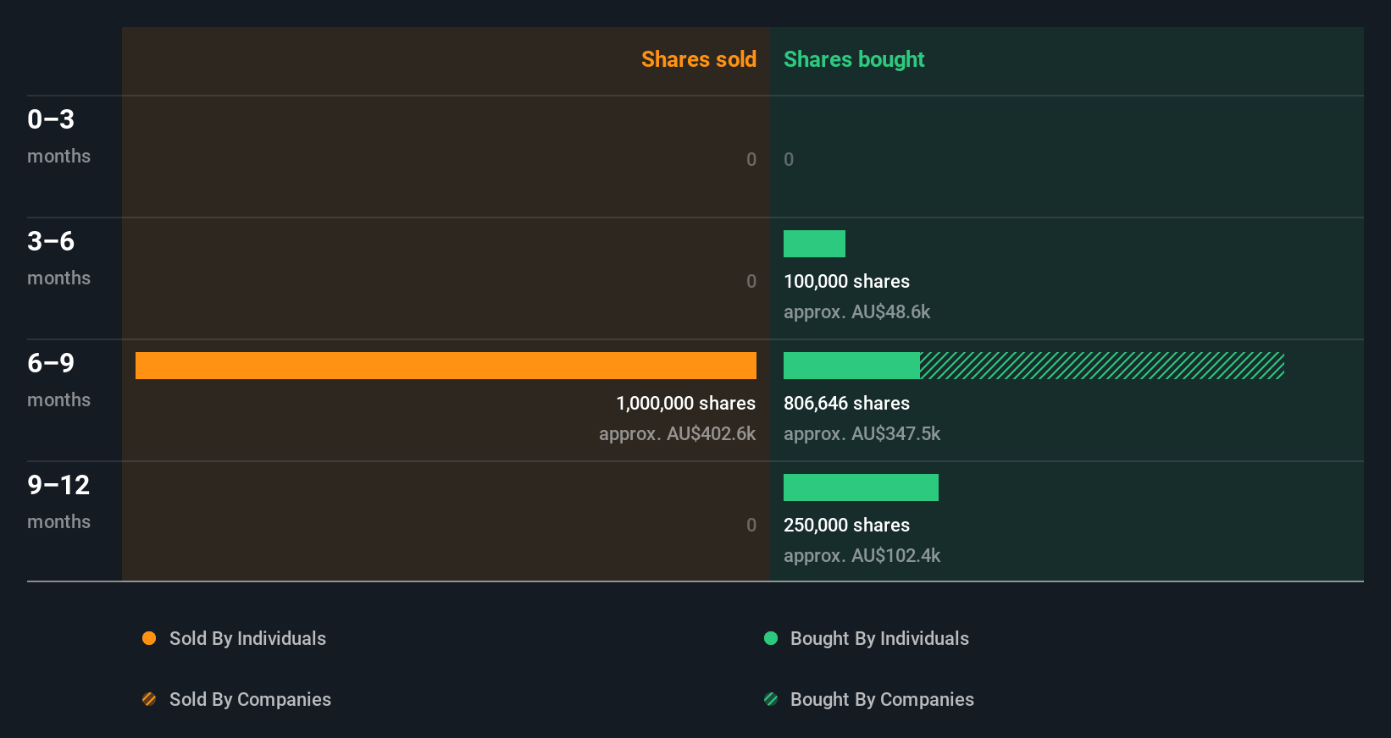Click the approx. AU$402.6k value
Image resolution: width=1391 pixels, height=738 pixels.
(x=677, y=433)
